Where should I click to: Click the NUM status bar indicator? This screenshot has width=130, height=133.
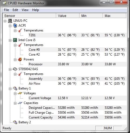(108, 128)
